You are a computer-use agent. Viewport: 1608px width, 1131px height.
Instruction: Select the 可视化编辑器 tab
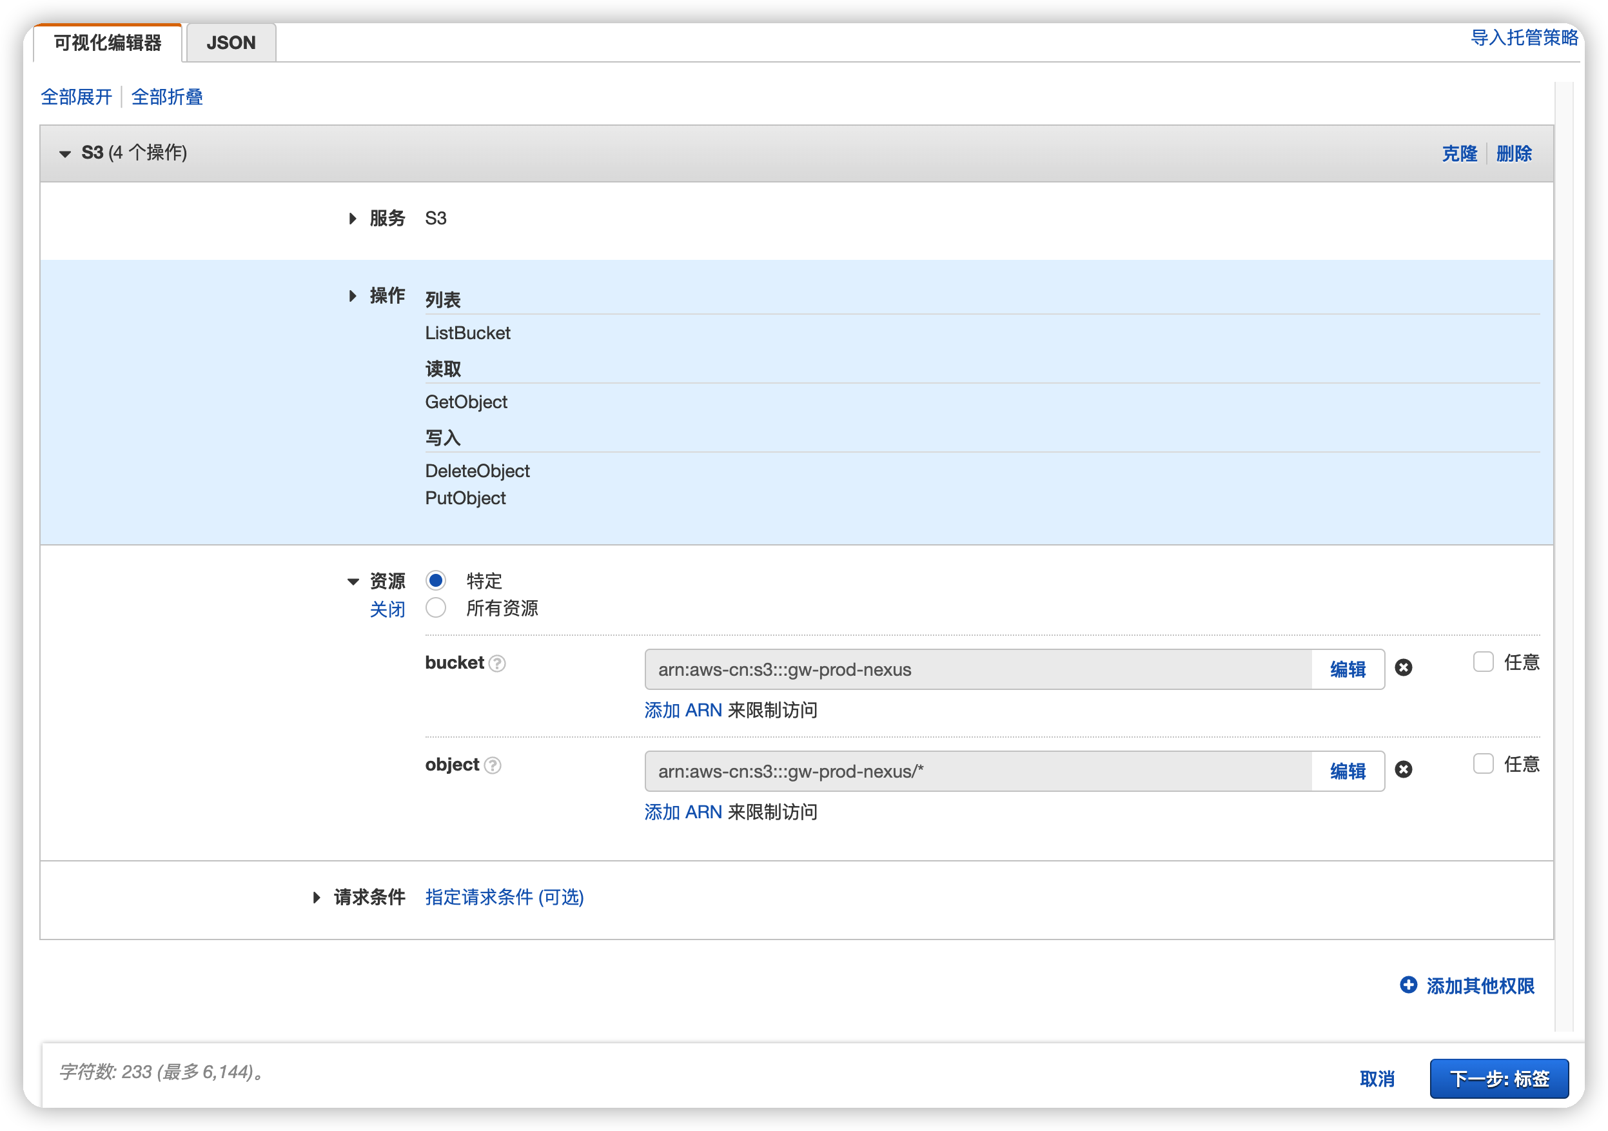pyautogui.click(x=108, y=43)
